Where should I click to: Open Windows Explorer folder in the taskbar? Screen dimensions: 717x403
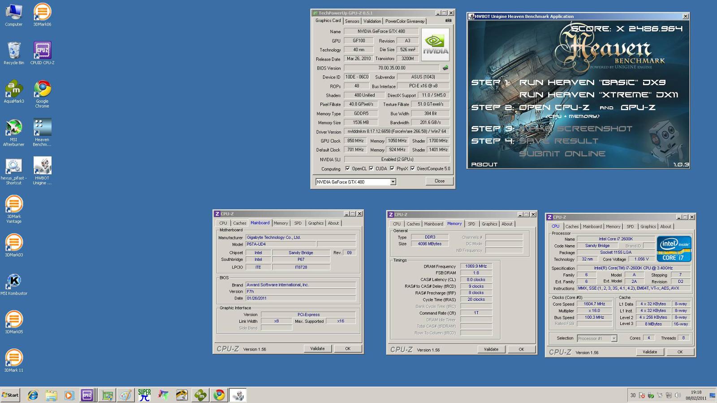51,395
